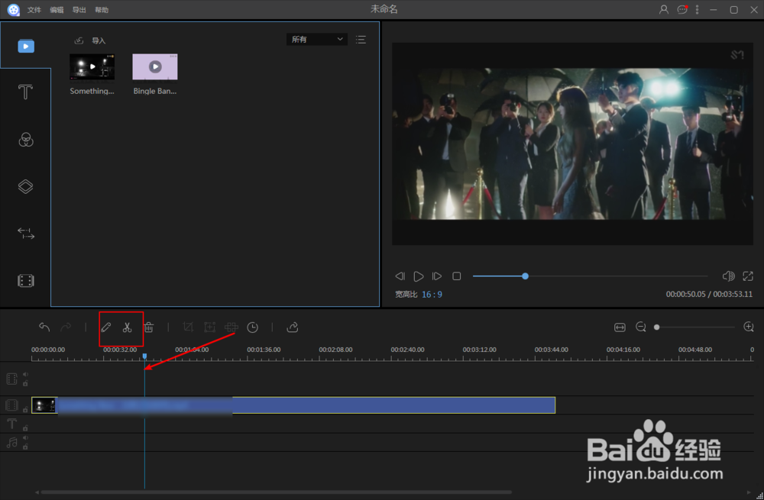This screenshot has width=764, height=500.
Task: Open the 导出 menu
Action: click(x=79, y=10)
